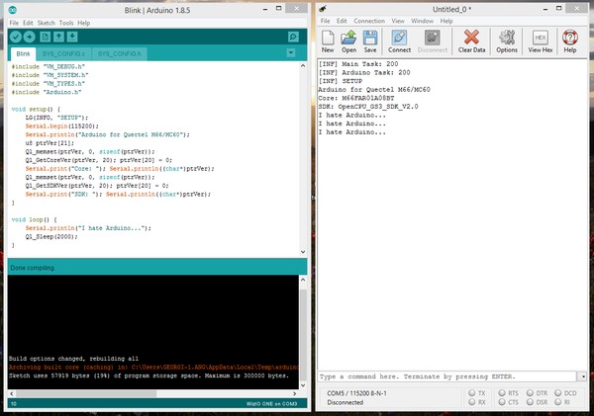The image size is (594, 416).
Task: Click the 'Disconnected' status in CoolTerm
Action: tap(346, 402)
